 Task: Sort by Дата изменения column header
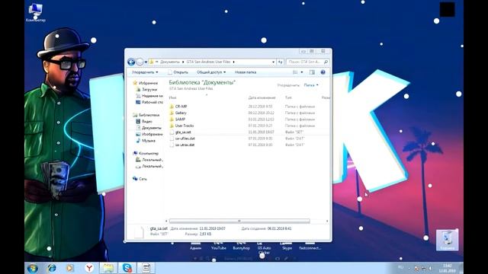[262, 97]
